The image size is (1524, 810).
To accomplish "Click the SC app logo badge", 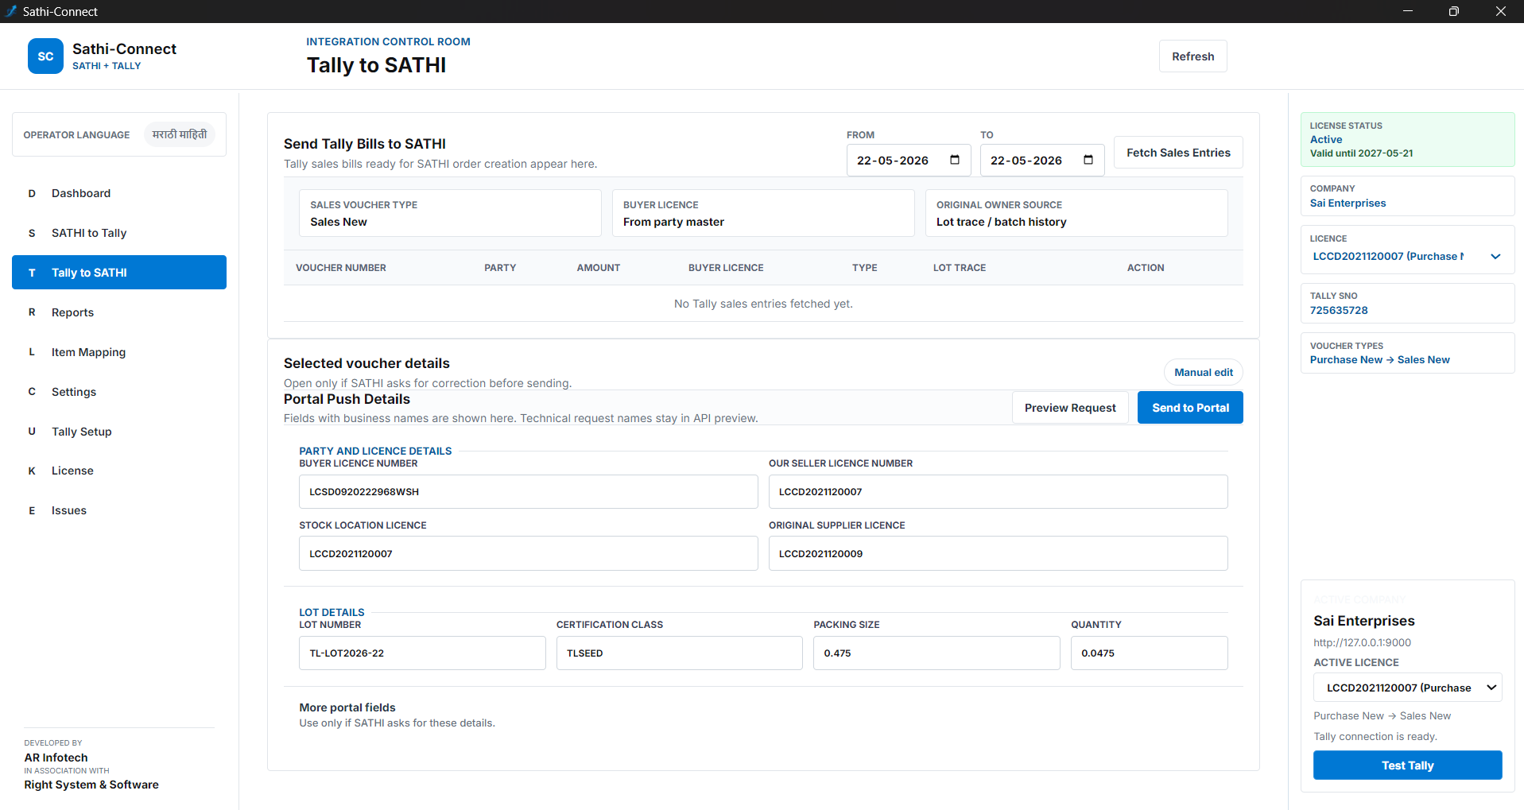I will (45, 56).
